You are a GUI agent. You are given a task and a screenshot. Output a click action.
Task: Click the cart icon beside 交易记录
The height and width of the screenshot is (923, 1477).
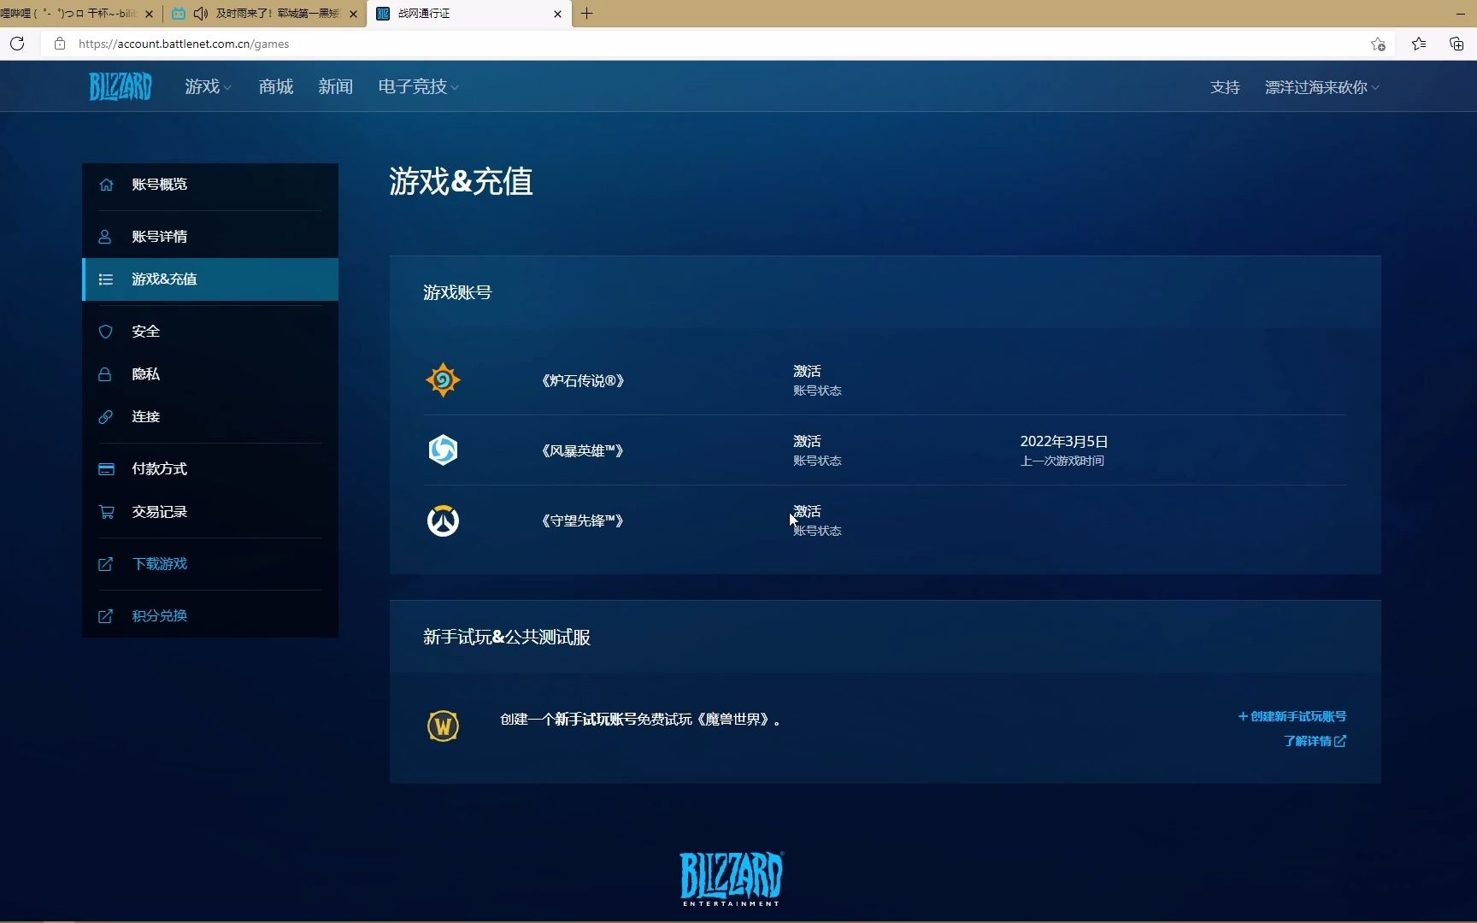tap(106, 512)
